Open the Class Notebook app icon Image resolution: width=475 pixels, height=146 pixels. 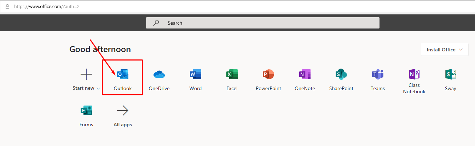(x=414, y=74)
